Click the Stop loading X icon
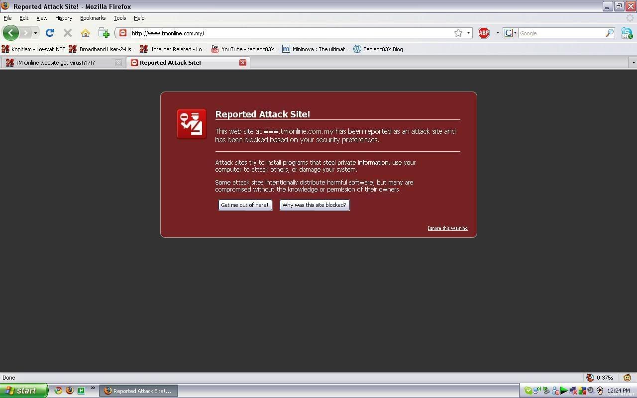This screenshot has width=637, height=398. click(68, 33)
